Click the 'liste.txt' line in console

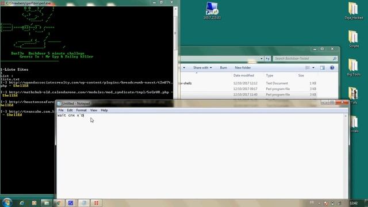10,79
